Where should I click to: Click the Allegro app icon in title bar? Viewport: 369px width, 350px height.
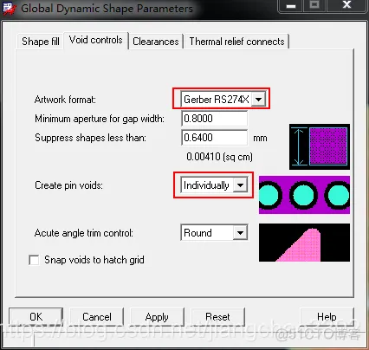[10, 9]
